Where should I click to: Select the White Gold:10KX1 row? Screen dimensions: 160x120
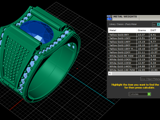[134, 59]
